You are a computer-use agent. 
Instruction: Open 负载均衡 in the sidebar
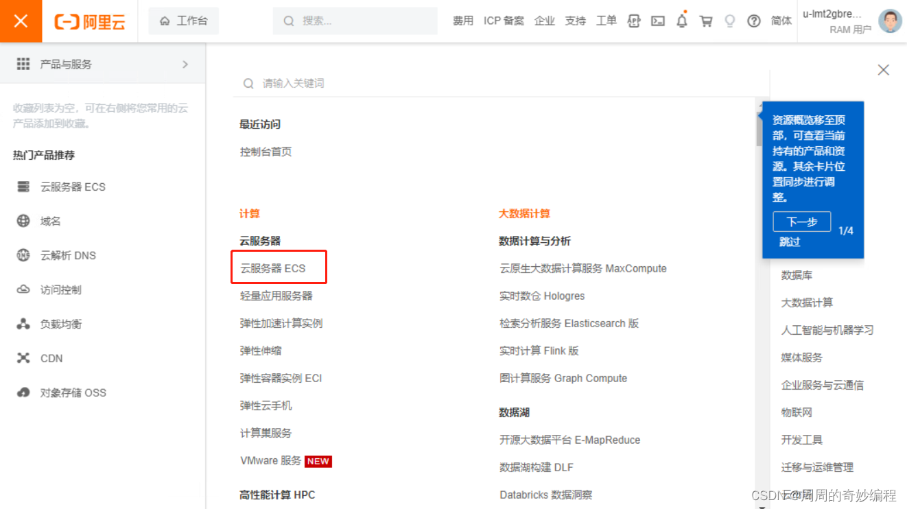(61, 324)
